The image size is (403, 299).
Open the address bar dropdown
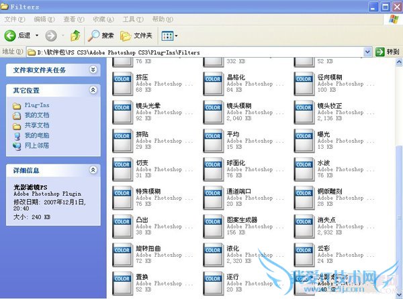[x=368, y=52]
